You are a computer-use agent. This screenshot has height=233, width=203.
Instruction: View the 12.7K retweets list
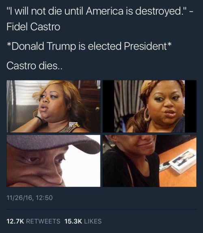pos(33,221)
